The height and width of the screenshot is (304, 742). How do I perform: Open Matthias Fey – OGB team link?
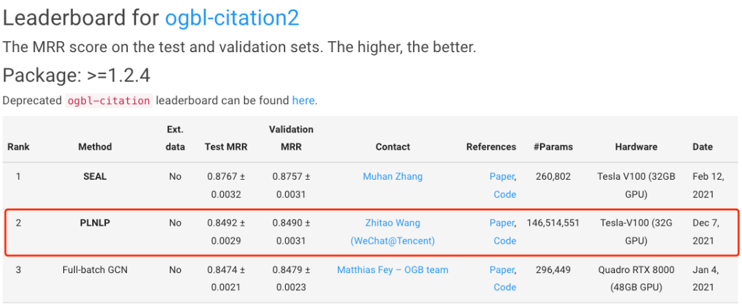(392, 270)
